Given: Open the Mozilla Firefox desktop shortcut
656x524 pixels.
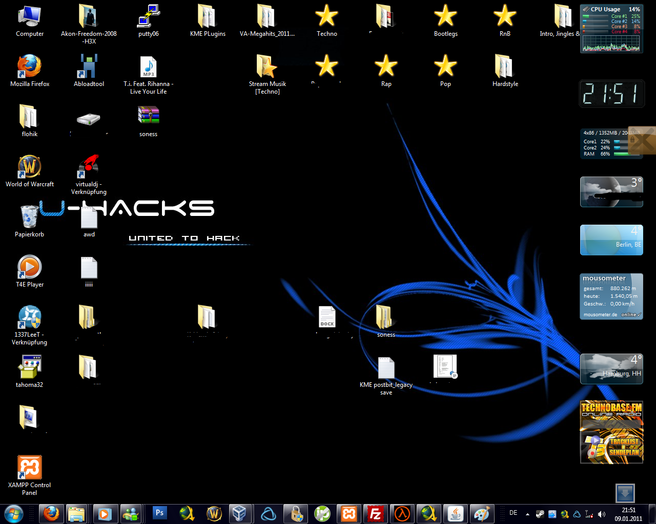Looking at the screenshot, I should tap(29, 67).
